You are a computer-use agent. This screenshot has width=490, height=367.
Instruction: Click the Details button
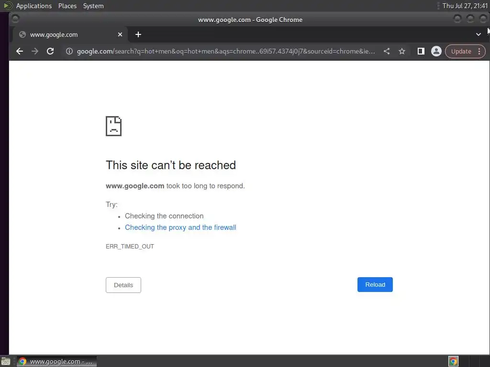pos(123,285)
